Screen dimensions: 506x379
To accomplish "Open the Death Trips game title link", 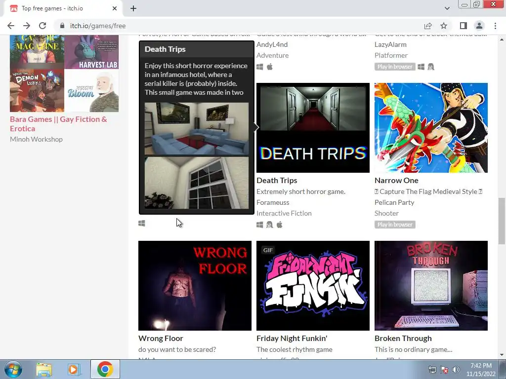I will click(277, 181).
